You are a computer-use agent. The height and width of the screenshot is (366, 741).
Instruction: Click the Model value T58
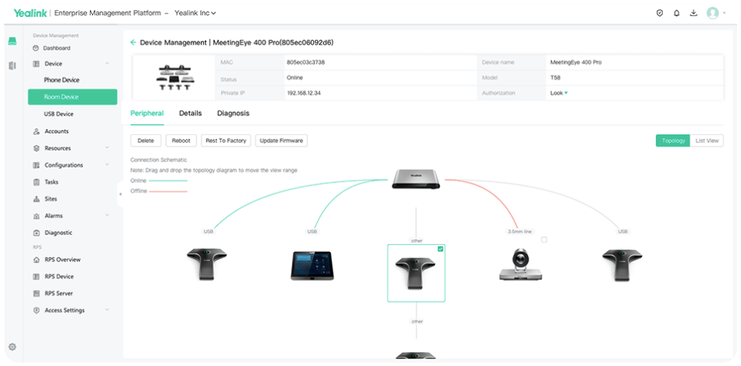tap(555, 77)
